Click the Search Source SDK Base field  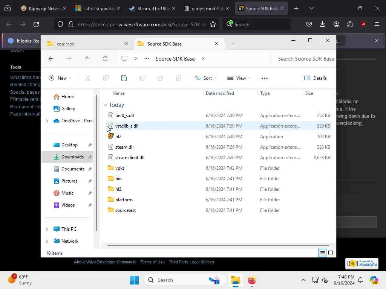pyautogui.click(x=305, y=59)
